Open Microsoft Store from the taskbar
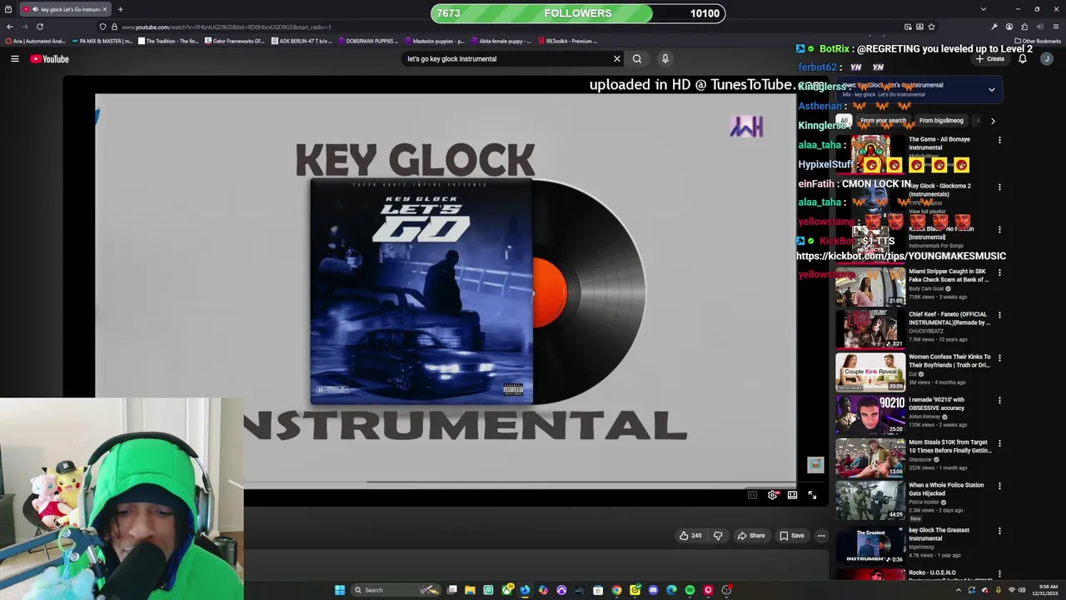 click(598, 590)
